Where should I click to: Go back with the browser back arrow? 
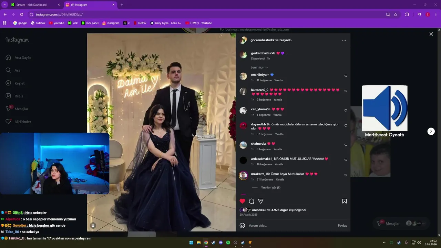click(5, 14)
